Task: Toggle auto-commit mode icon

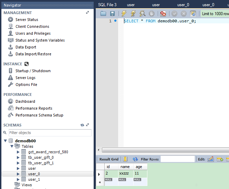Action: (193, 14)
